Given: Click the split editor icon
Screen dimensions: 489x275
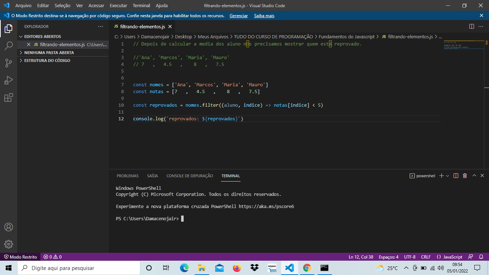Looking at the screenshot, I should tap(471, 26).
